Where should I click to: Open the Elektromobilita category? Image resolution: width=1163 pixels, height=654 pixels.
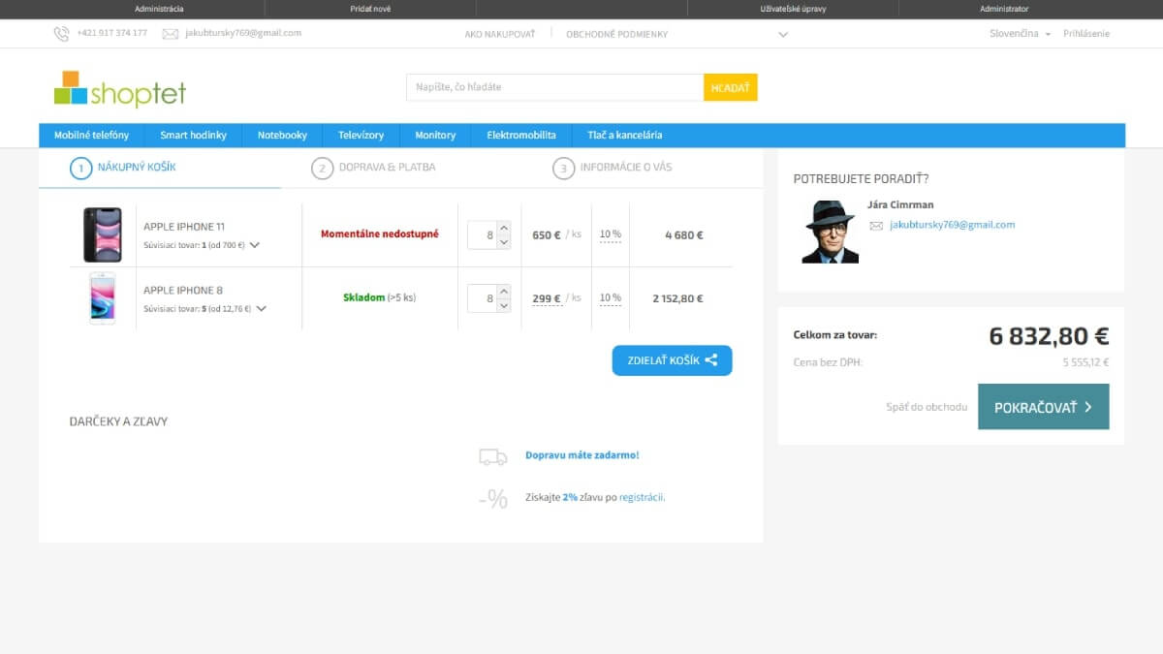(x=521, y=135)
